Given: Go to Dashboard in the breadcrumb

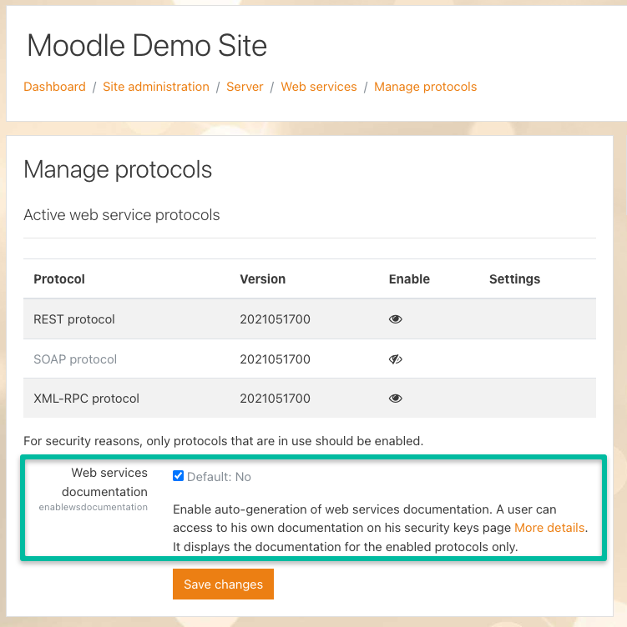Looking at the screenshot, I should 54,87.
